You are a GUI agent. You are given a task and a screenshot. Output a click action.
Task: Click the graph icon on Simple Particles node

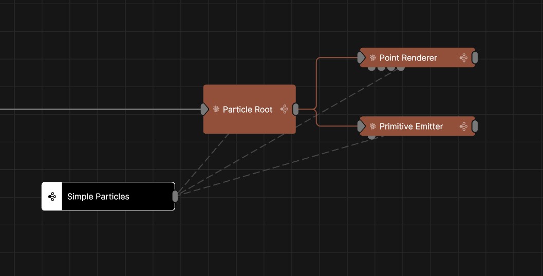[x=52, y=196]
